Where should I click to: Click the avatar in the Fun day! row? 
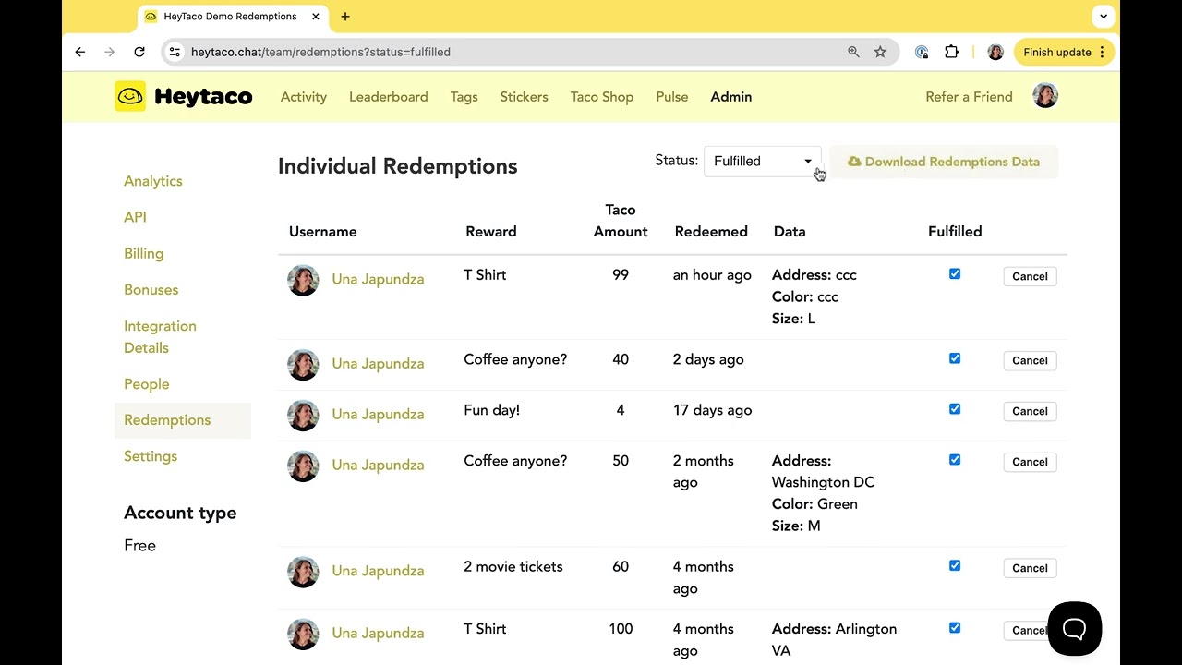303,415
